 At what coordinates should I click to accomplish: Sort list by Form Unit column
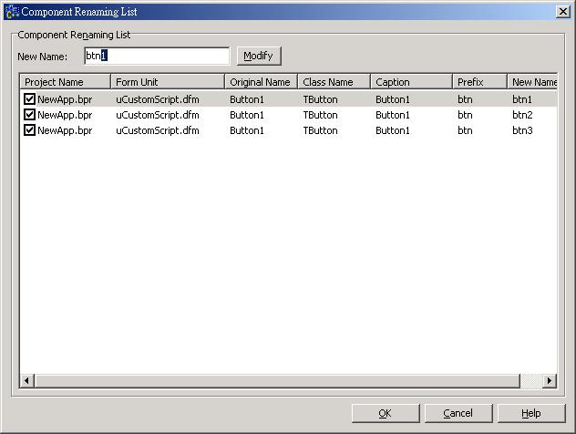point(167,82)
